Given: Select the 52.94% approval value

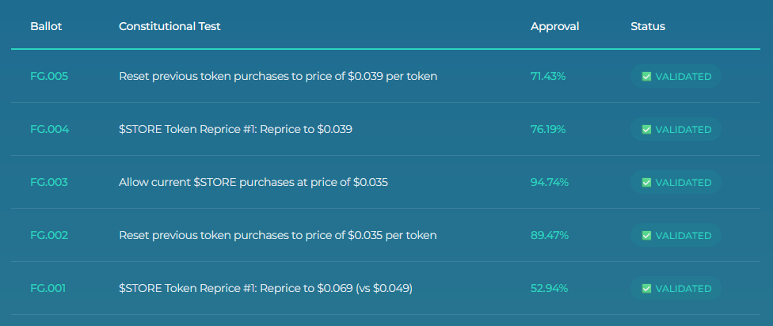Looking at the screenshot, I should pos(549,288).
